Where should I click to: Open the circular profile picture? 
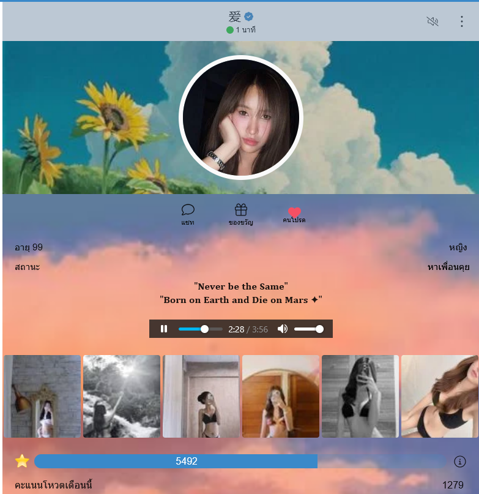[x=241, y=118]
